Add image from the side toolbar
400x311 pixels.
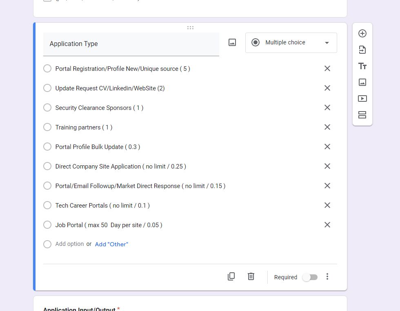point(362,82)
